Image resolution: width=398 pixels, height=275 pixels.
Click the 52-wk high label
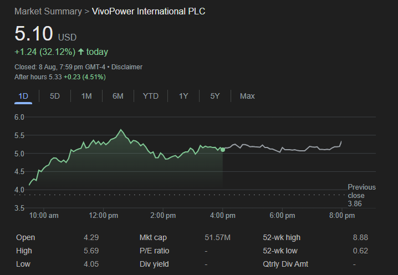coord(282,237)
